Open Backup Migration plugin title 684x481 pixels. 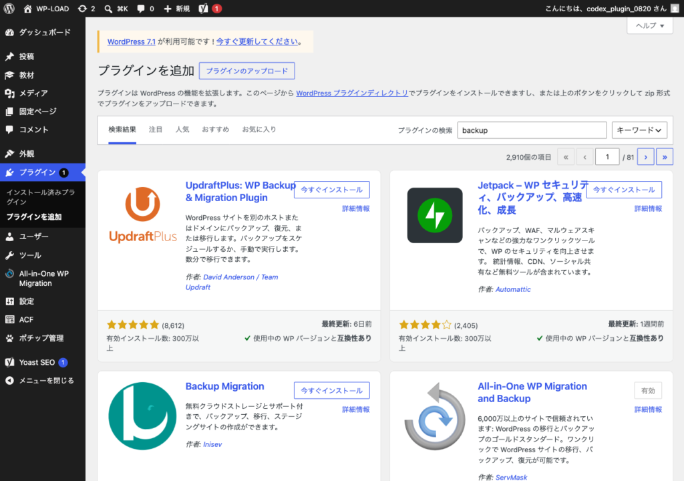(224, 386)
